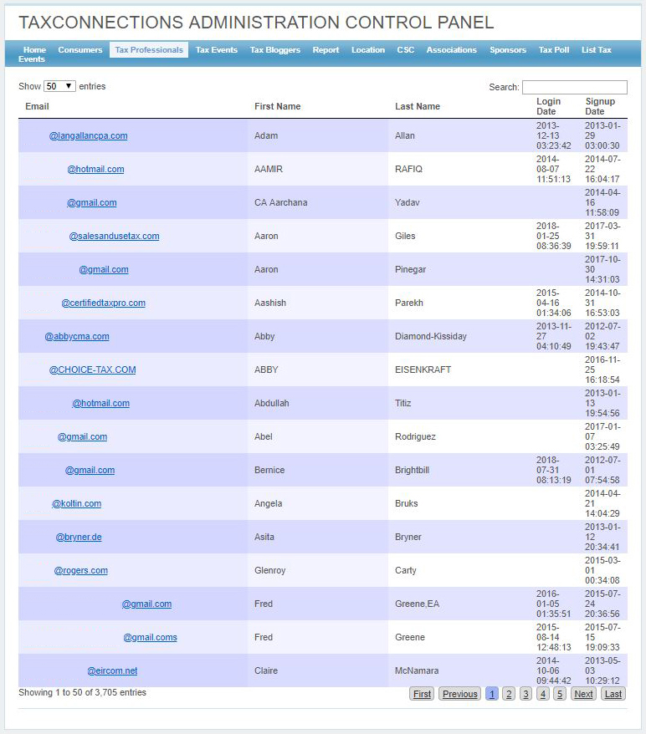Open the Location menu item
The height and width of the screenshot is (734, 646).
point(368,49)
